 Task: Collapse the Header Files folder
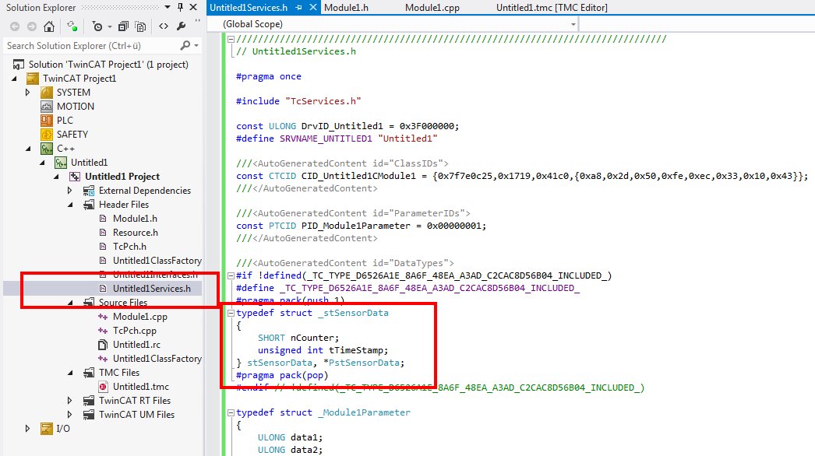69,205
